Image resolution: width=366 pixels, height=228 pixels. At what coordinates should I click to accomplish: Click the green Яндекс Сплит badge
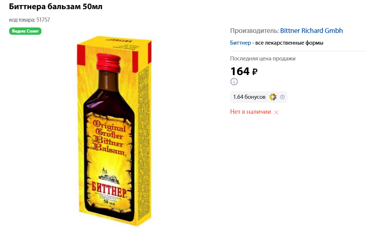click(25, 31)
